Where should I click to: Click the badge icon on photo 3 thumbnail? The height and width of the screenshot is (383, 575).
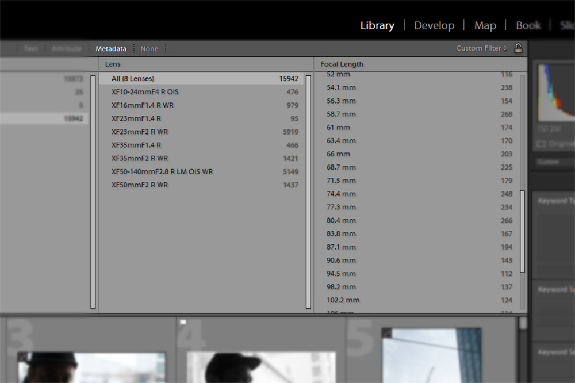pyautogui.click(x=22, y=357)
